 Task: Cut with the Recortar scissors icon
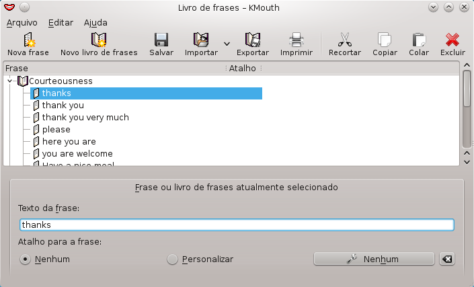[x=344, y=40]
